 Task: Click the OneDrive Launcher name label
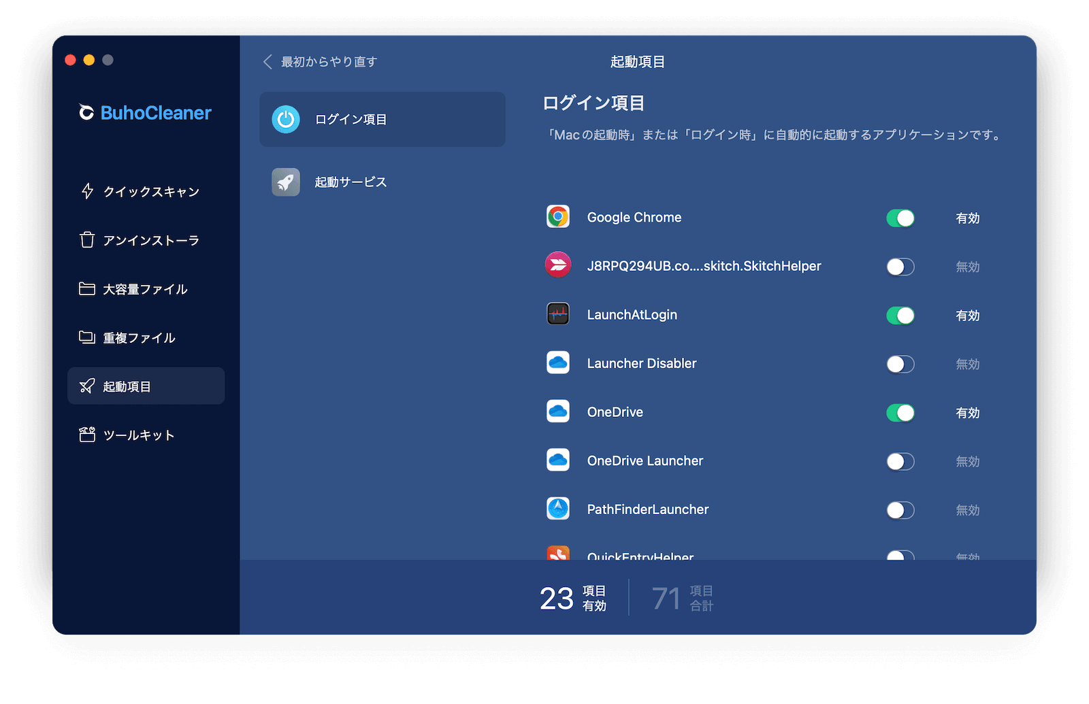click(645, 461)
